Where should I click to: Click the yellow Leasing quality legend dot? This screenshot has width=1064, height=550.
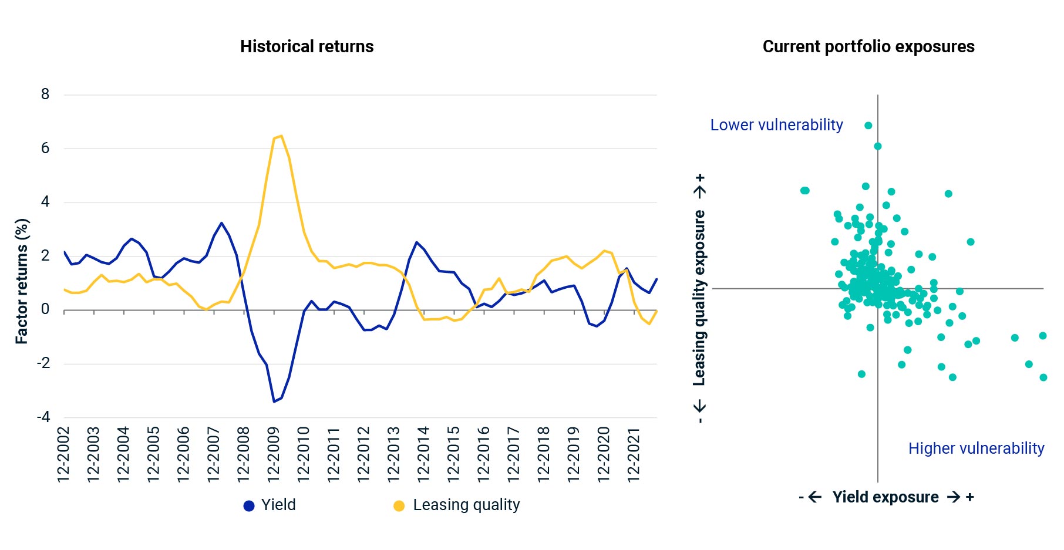coord(399,506)
